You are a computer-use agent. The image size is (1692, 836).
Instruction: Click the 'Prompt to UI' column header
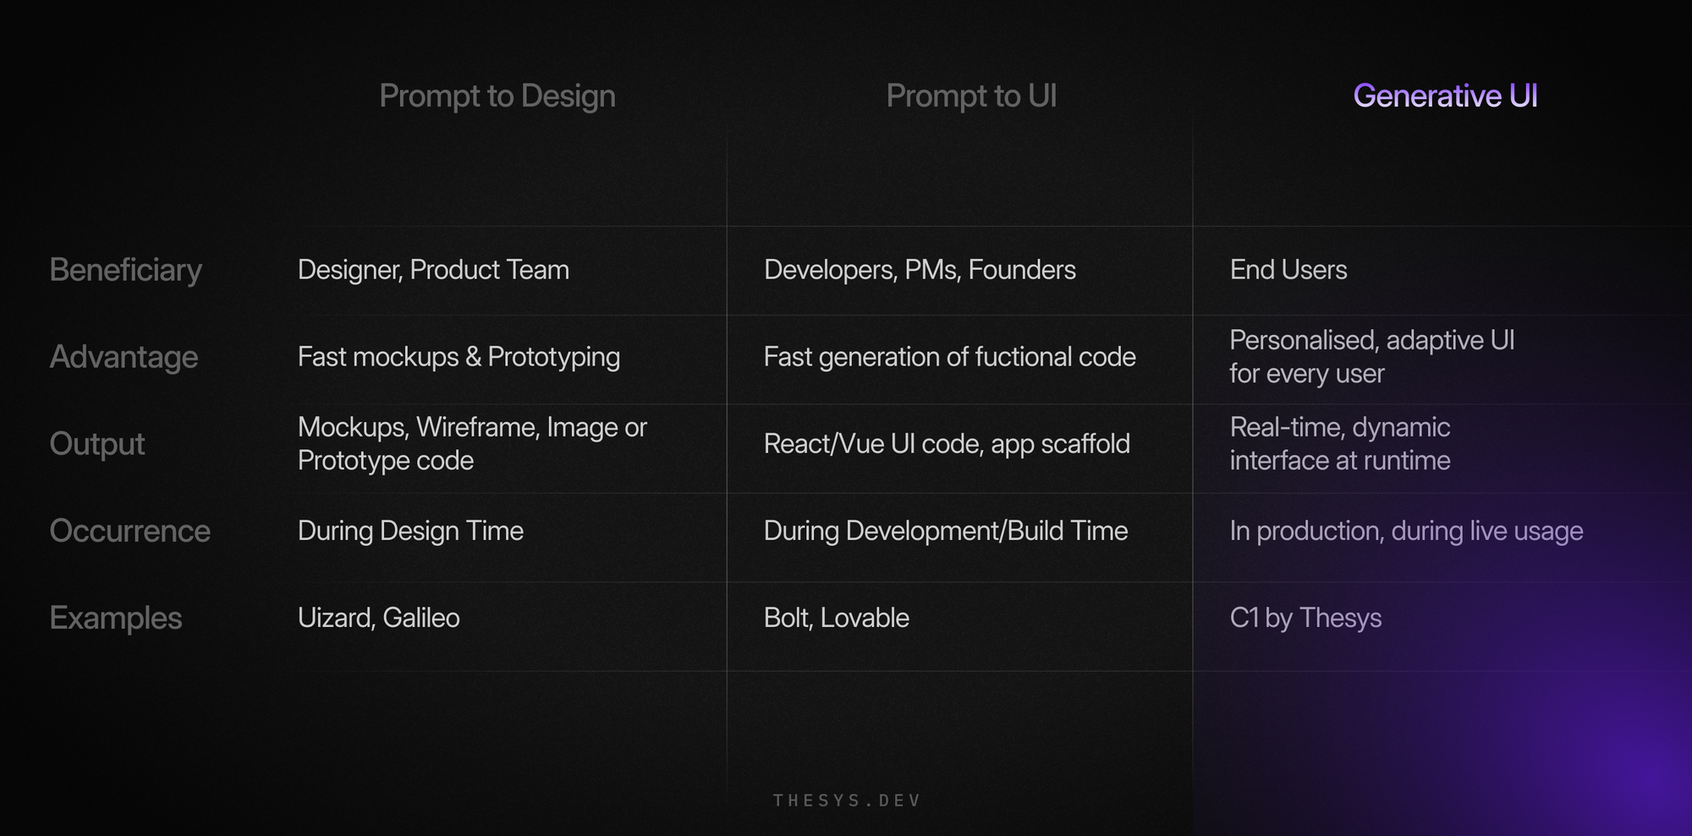click(x=971, y=96)
